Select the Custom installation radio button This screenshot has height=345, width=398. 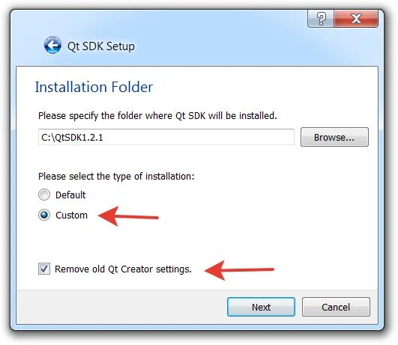(44, 215)
